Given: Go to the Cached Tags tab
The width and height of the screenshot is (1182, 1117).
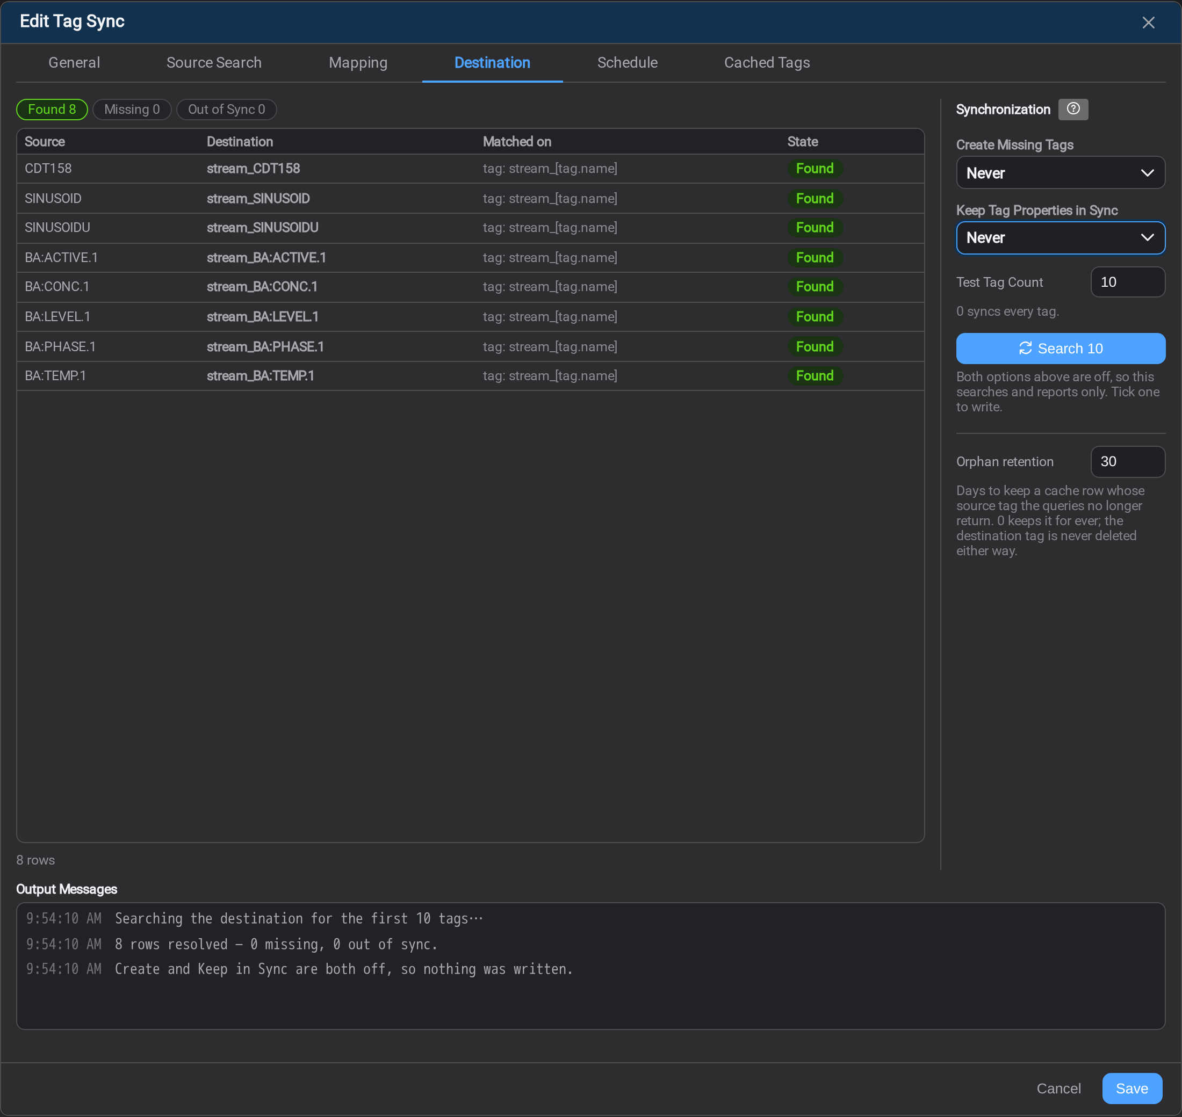Looking at the screenshot, I should 767,62.
